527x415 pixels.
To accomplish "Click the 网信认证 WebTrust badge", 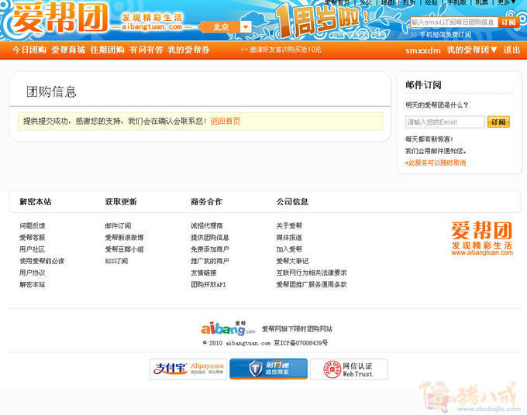I will 349,369.
